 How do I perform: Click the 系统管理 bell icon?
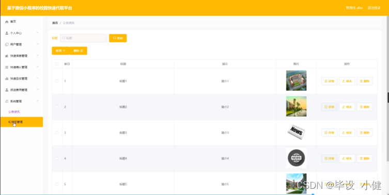tap(7, 101)
